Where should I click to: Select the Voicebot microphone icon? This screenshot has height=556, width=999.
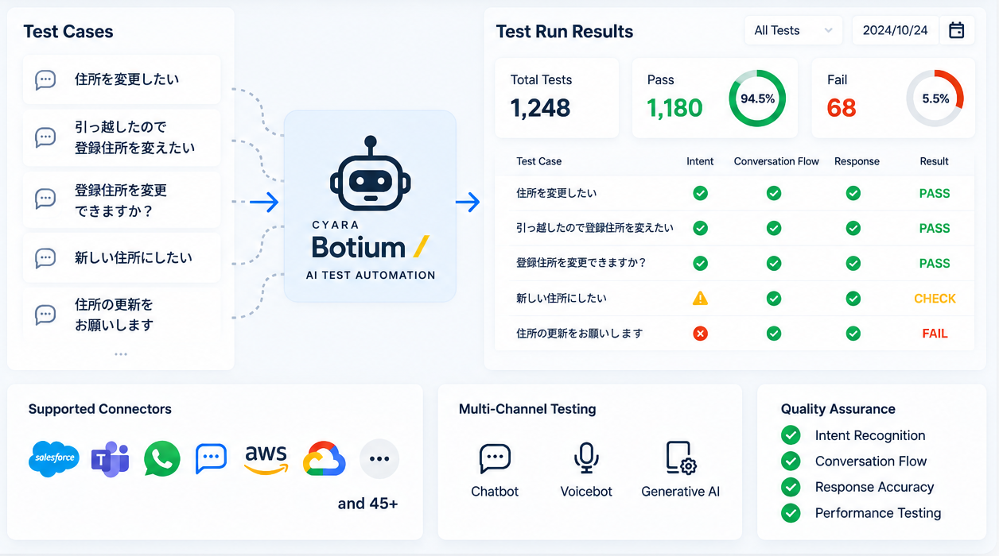pos(586,458)
